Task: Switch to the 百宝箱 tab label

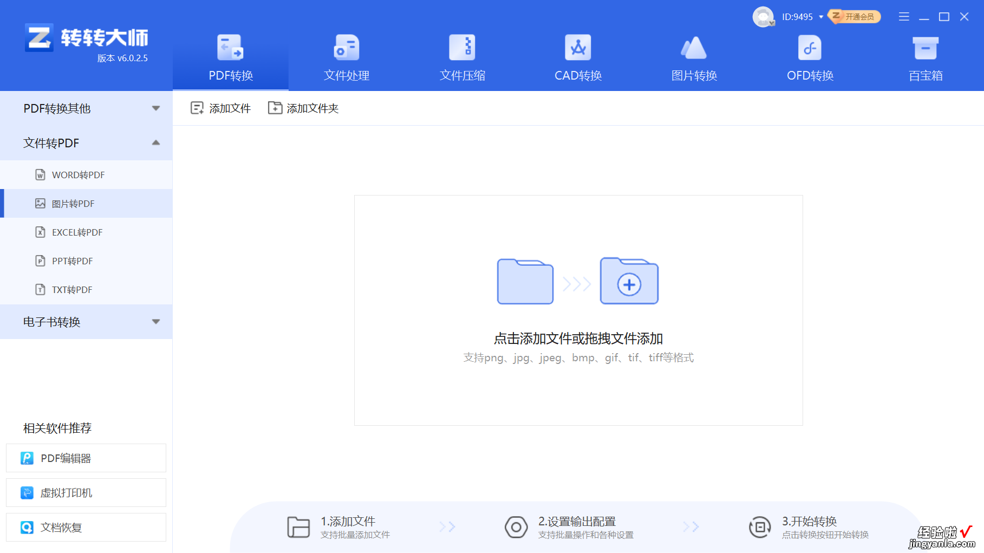Action: [x=926, y=75]
